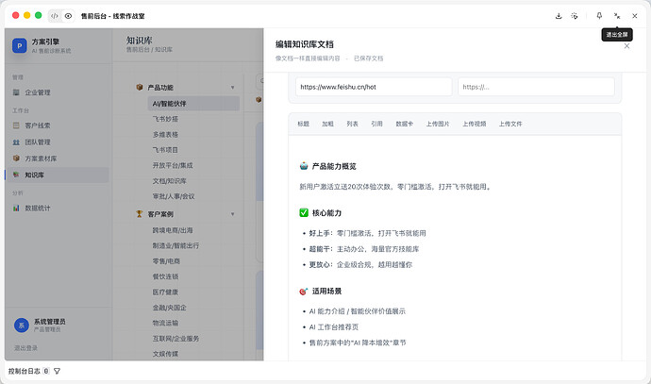Image resolution: width=651 pixels, height=384 pixels.
Task: Click the feishu.cn/hot URL input field
Action: coord(374,87)
